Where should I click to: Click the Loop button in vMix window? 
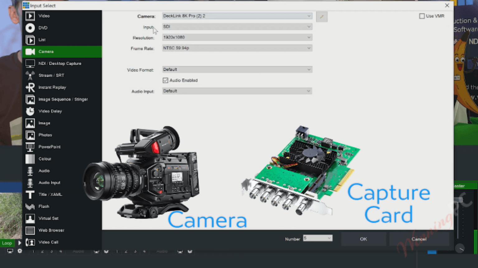(7, 243)
